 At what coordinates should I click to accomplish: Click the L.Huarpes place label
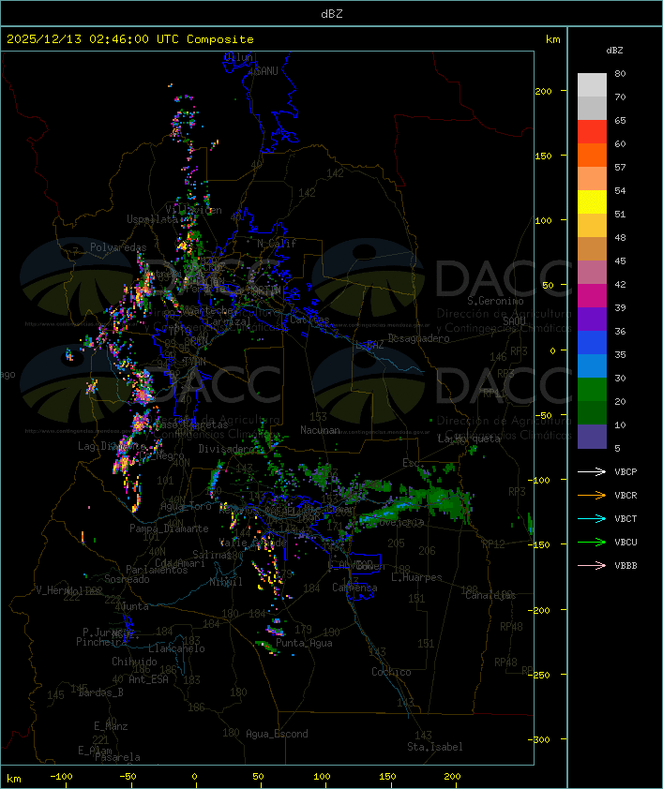pos(416,577)
